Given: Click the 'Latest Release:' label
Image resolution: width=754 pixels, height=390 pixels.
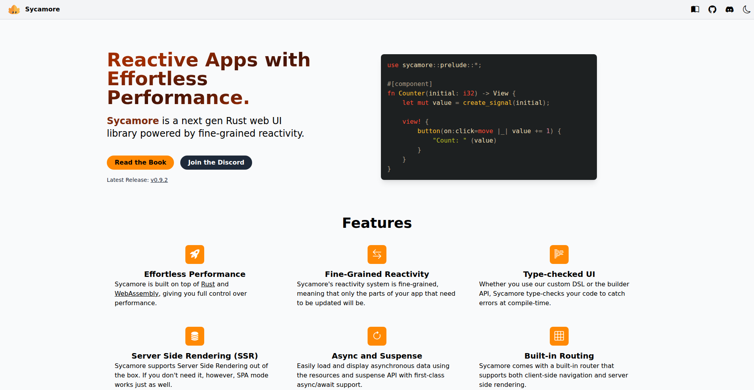Looking at the screenshot, I should click(128, 180).
